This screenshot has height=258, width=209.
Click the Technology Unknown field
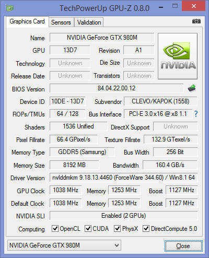click(70, 63)
